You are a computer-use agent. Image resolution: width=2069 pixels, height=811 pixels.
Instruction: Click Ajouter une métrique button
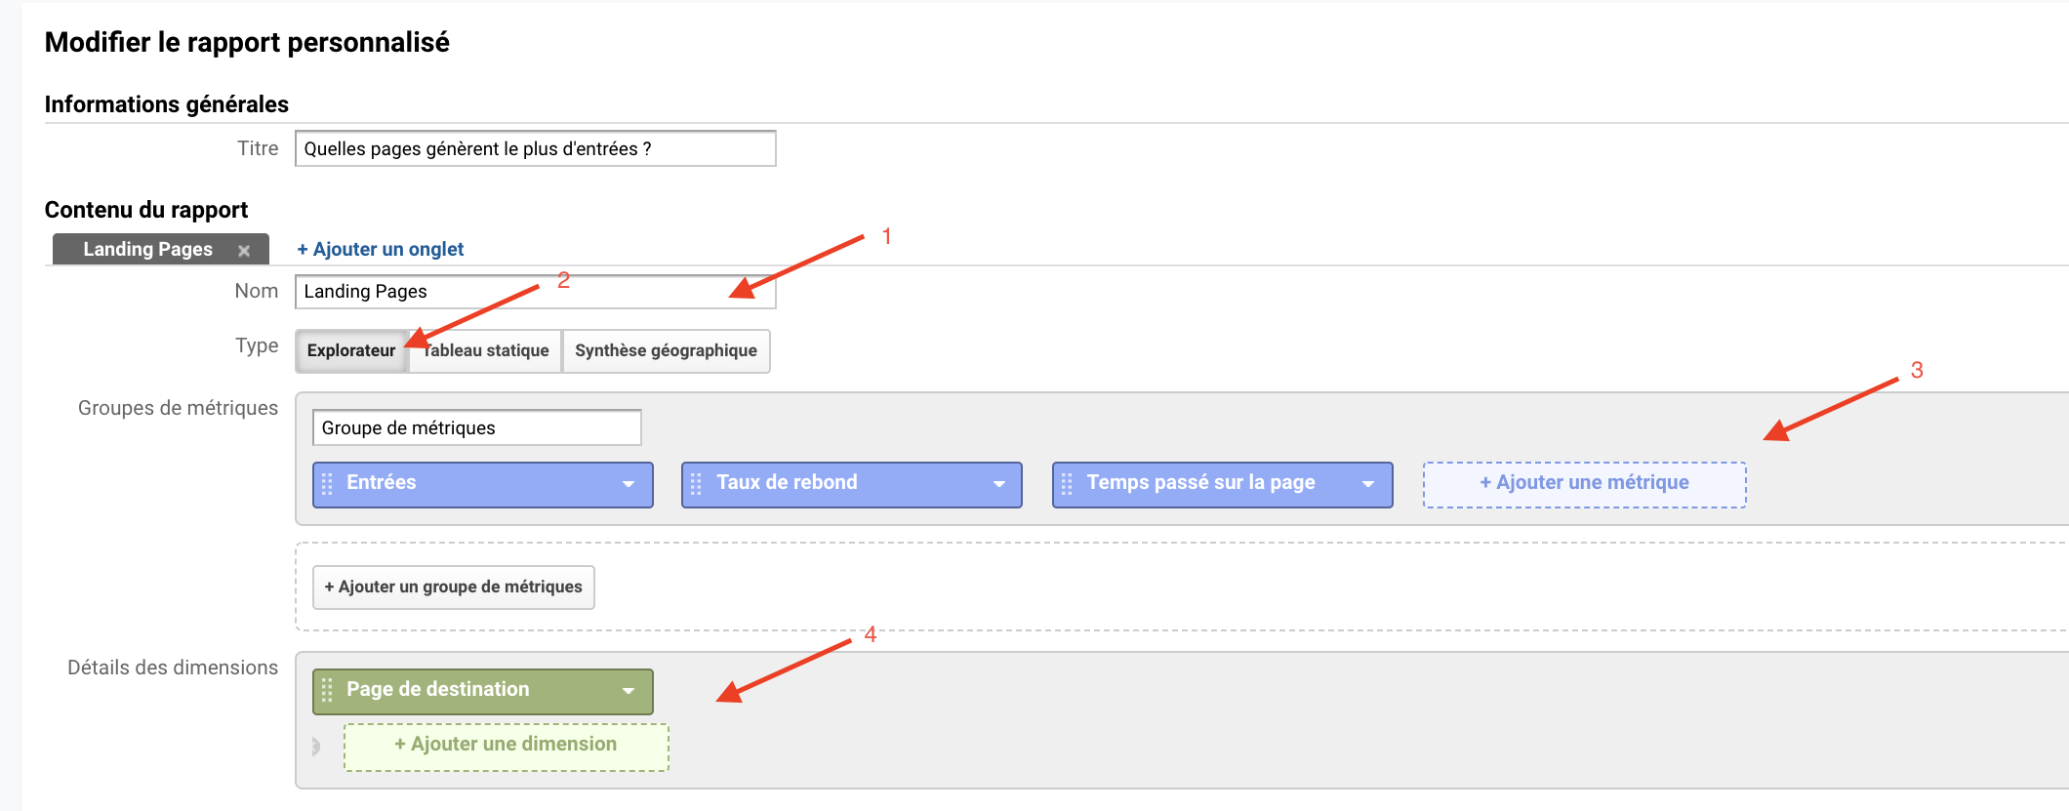point(1584,484)
